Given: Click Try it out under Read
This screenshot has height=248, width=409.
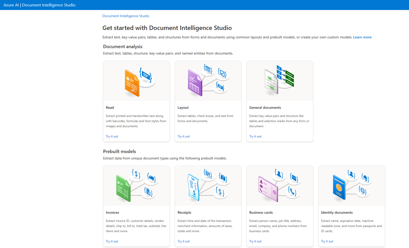Looking at the screenshot, I should point(112,136).
